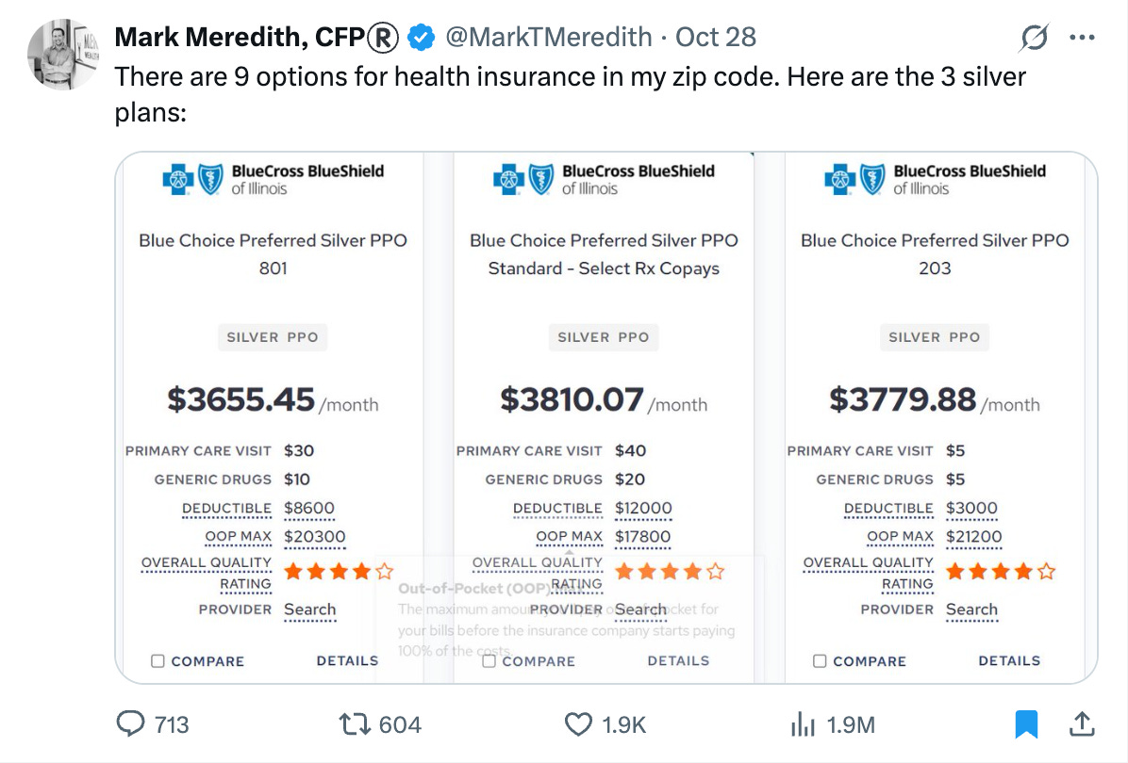Click the blue verified badge next to Mark Meredith
Viewport: 1128px width, 763px height.
point(419,36)
